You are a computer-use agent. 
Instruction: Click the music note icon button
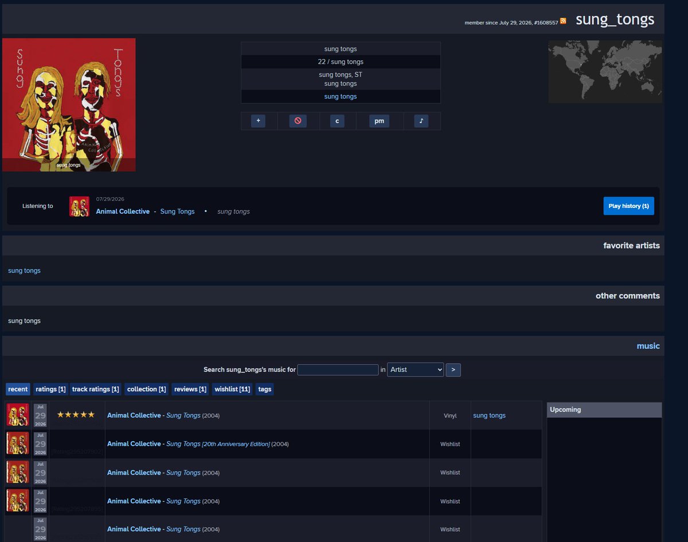(x=421, y=121)
